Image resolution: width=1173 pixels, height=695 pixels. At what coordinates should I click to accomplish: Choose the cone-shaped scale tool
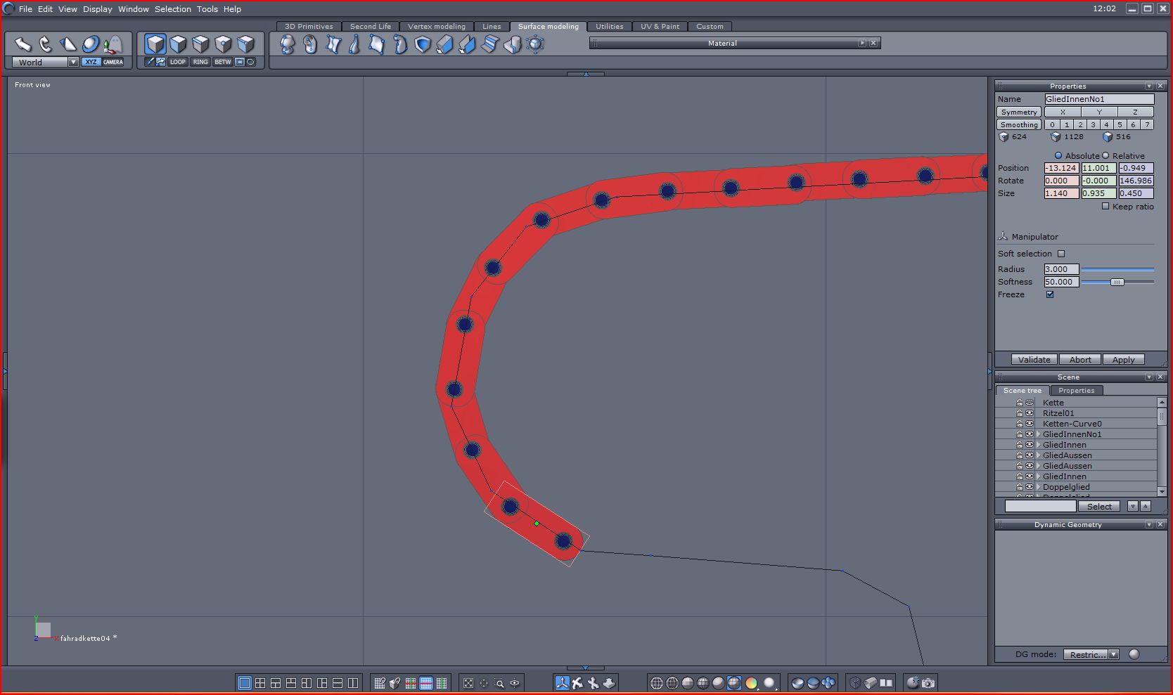(x=68, y=44)
